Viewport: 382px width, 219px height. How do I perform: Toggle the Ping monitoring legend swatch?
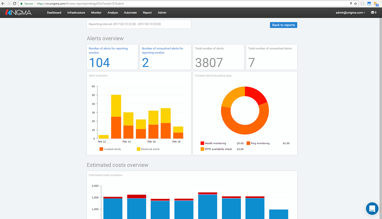tap(248, 143)
